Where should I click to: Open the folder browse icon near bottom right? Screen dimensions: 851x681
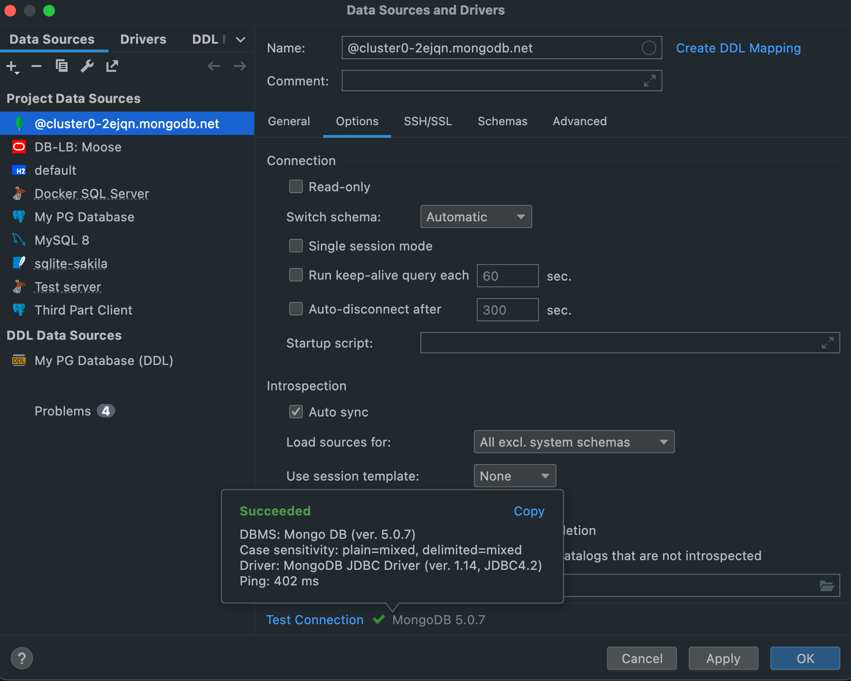(x=828, y=585)
